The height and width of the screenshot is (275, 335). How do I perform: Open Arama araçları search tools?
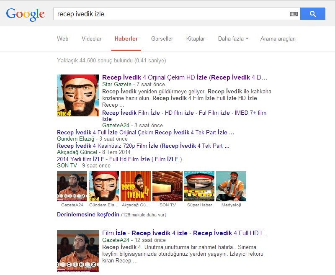pos(278,39)
